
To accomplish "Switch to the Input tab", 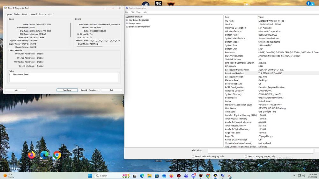I will [x=49, y=14].
